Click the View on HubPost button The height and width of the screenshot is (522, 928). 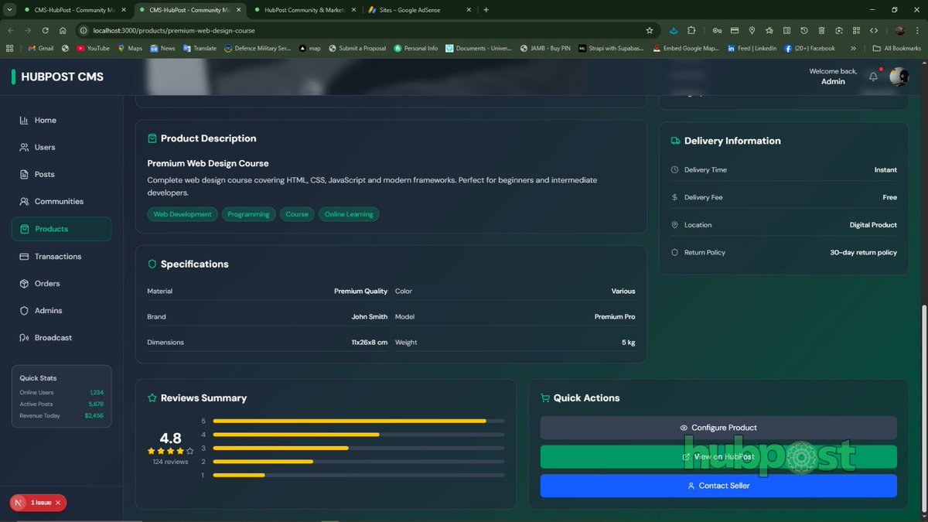[718, 456]
